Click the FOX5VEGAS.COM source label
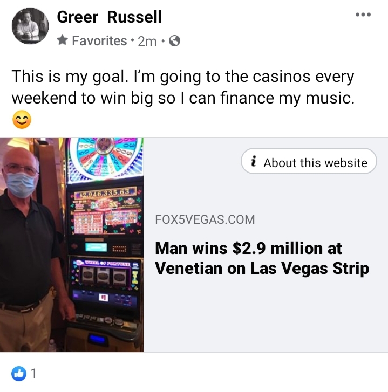Viewport: 388px width, 392px height. click(205, 219)
